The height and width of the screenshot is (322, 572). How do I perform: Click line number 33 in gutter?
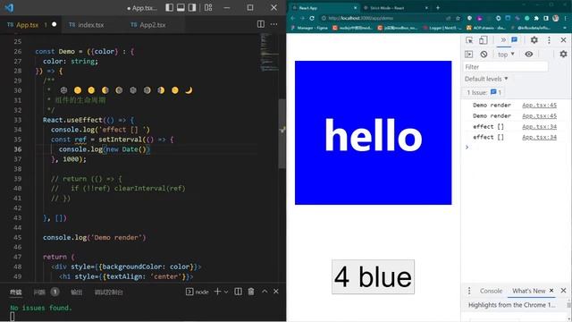pos(18,120)
